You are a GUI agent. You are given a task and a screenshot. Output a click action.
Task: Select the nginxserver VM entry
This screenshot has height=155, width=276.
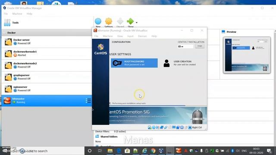click(47, 89)
